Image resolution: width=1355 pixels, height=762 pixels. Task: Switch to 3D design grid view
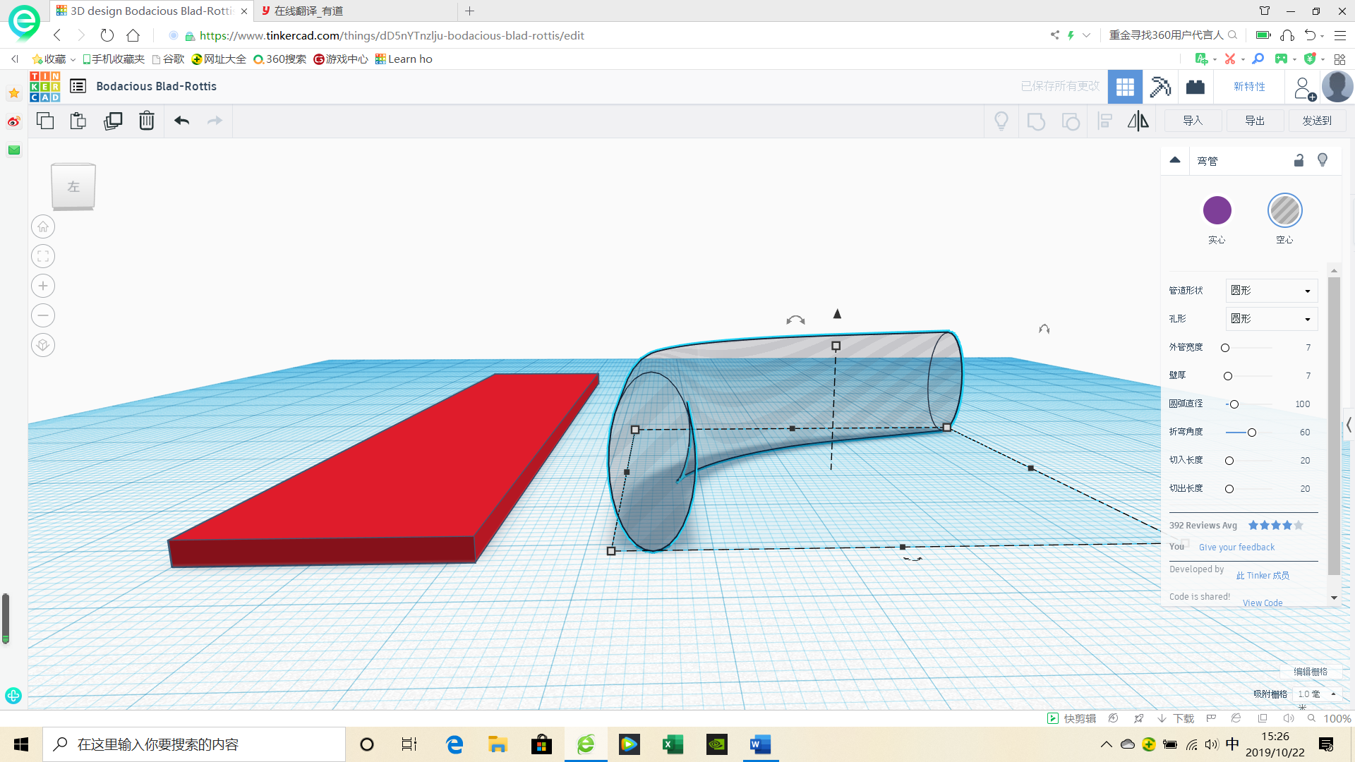click(1125, 87)
